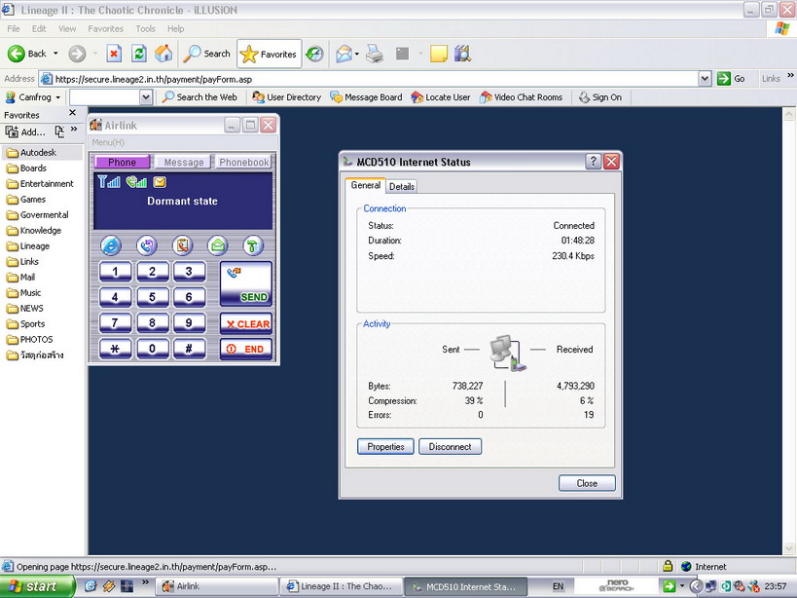Screen dimensions: 797x598
Task: Go to Home page icon
Action: click(x=163, y=54)
